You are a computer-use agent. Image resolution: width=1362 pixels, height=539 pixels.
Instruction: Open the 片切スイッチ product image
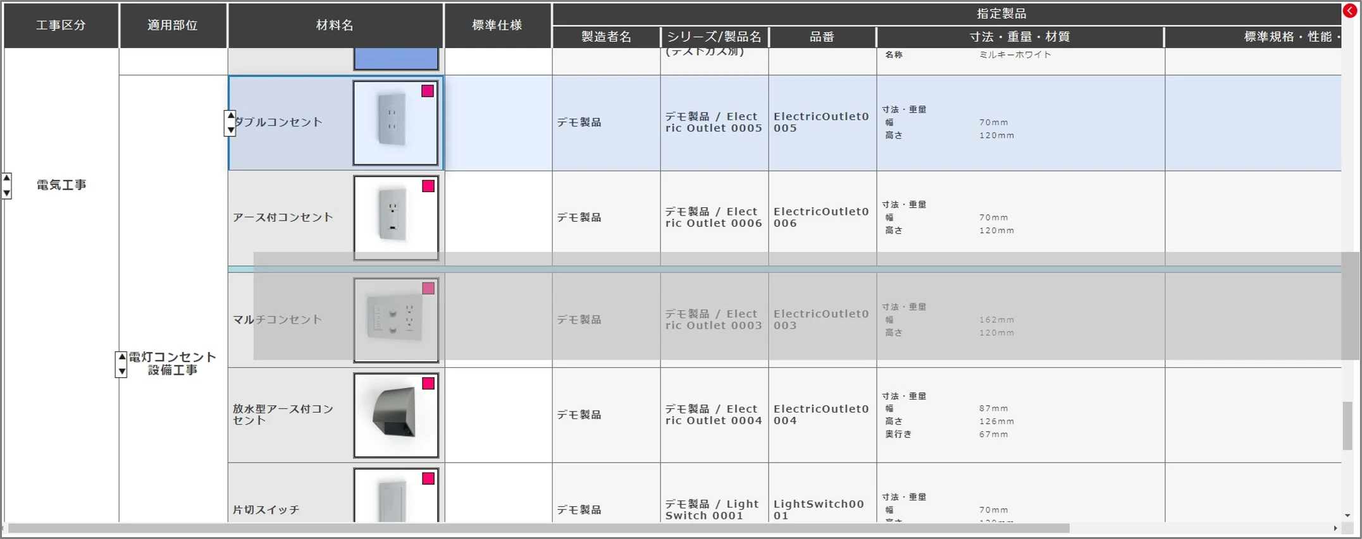click(x=396, y=495)
